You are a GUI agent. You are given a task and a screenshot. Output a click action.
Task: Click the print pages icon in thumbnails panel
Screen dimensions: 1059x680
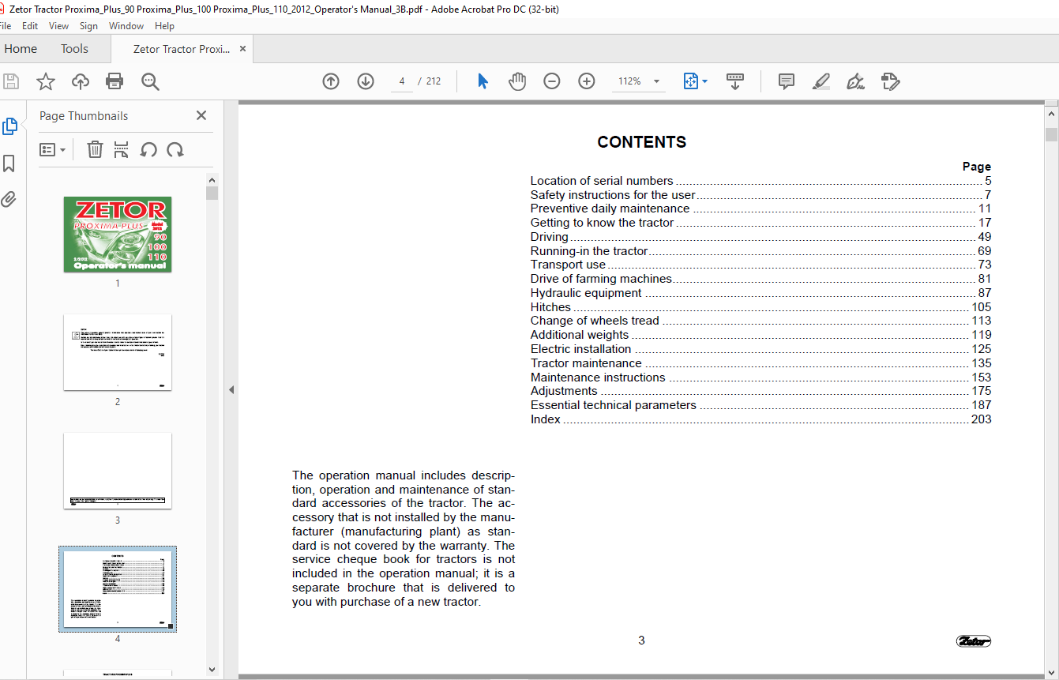click(x=121, y=149)
